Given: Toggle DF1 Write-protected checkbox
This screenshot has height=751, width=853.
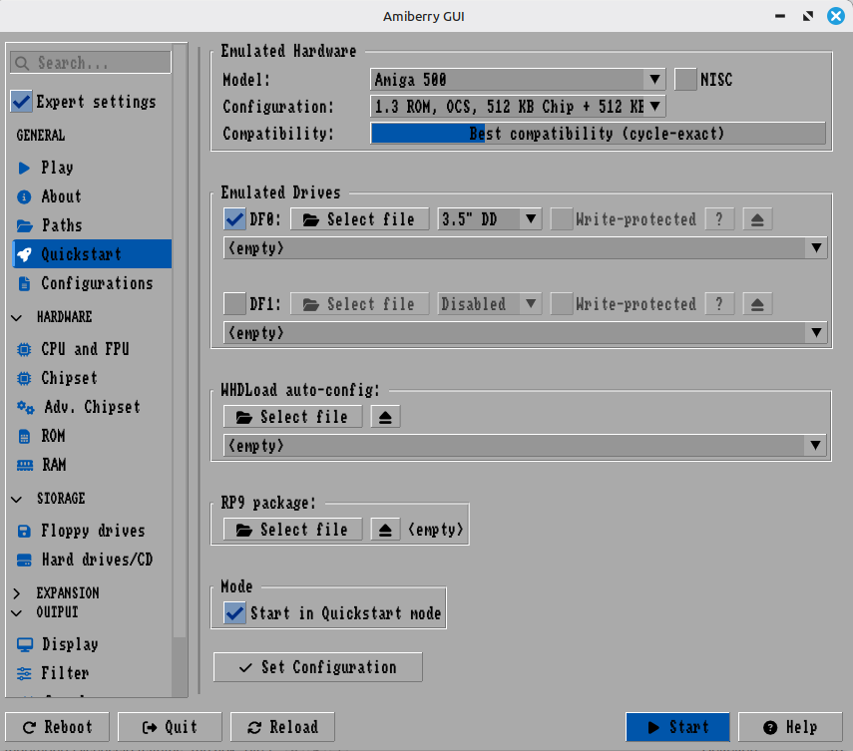Looking at the screenshot, I should click(562, 304).
